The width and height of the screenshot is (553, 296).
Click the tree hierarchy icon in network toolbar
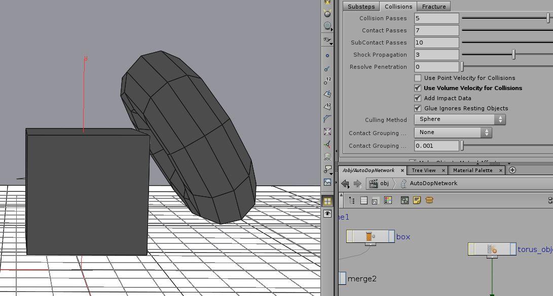[x=352, y=200]
